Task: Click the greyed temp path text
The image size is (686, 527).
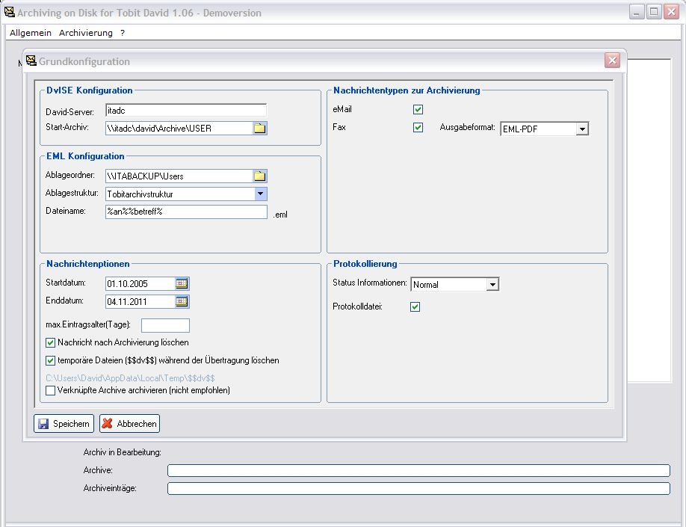Action: click(130, 378)
